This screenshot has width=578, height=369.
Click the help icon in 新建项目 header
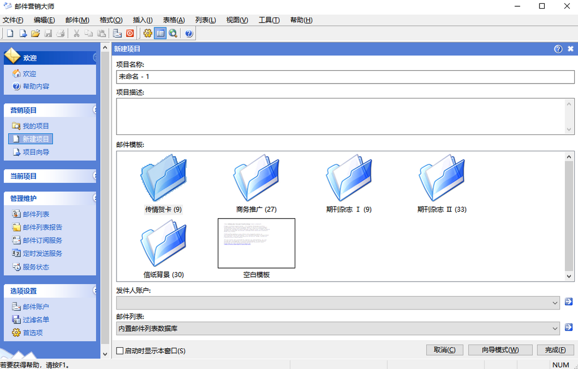pyautogui.click(x=558, y=49)
